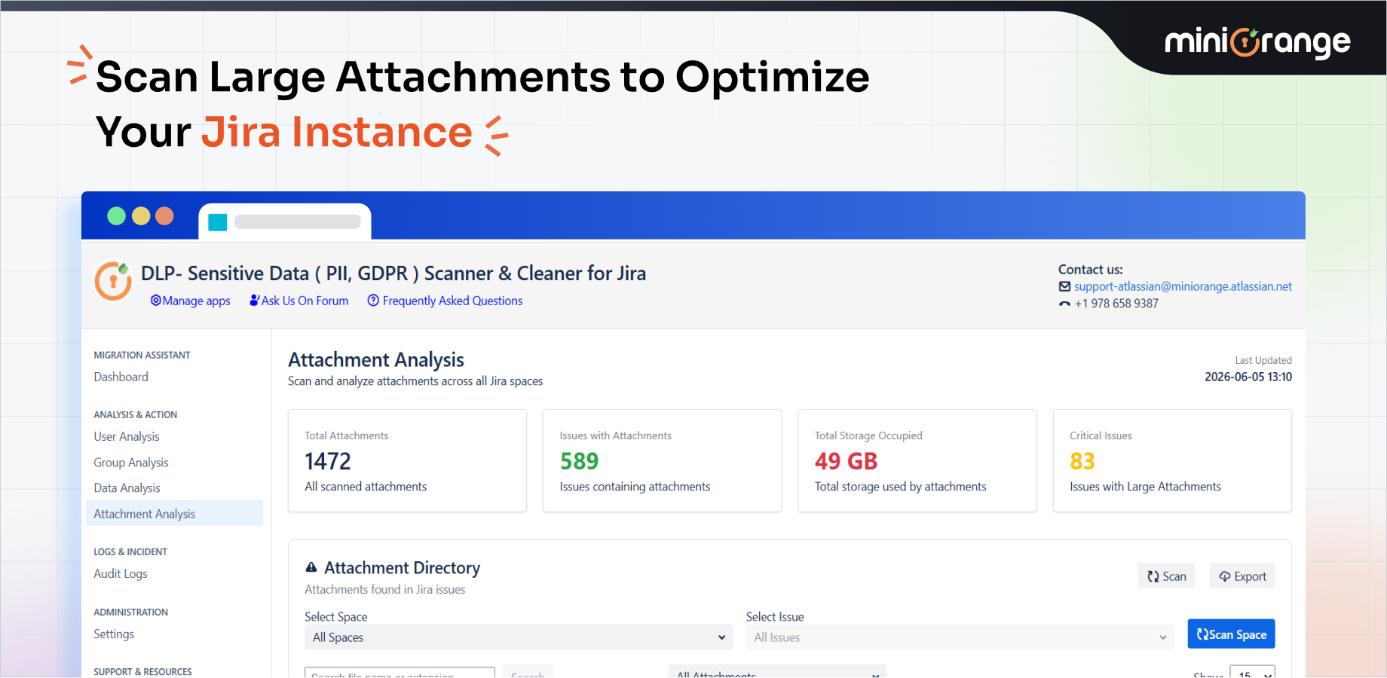Click the Last Updated timestamp 2026-06-05 13:10

(x=1248, y=377)
